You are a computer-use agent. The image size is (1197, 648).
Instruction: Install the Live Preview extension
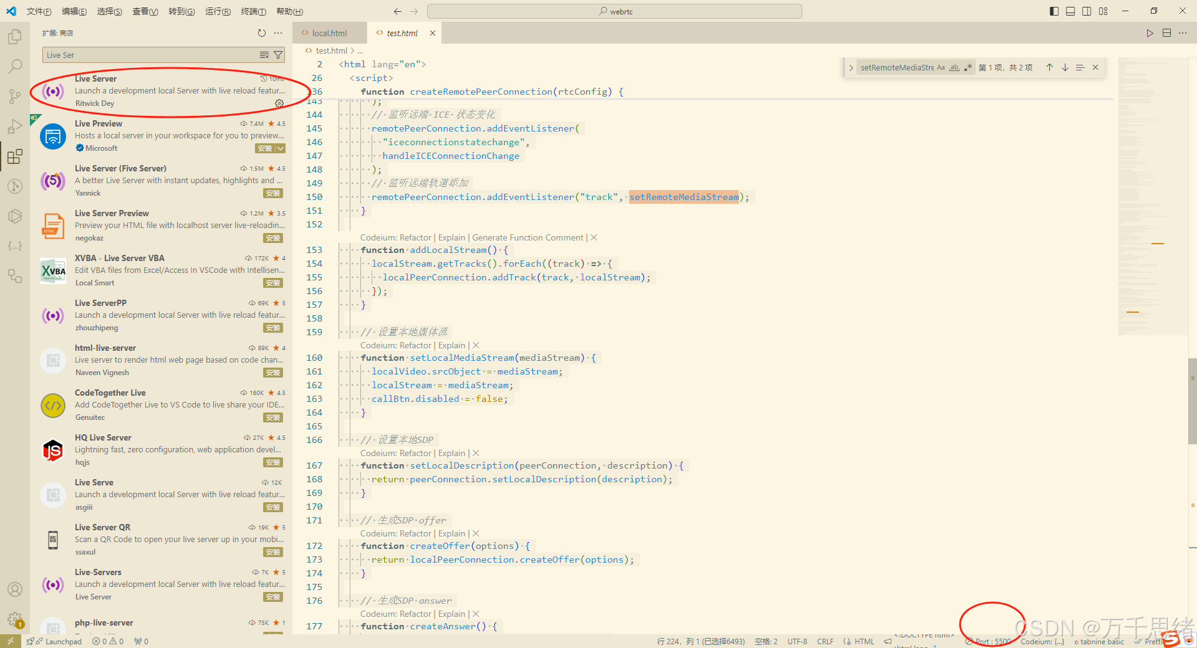coord(265,148)
